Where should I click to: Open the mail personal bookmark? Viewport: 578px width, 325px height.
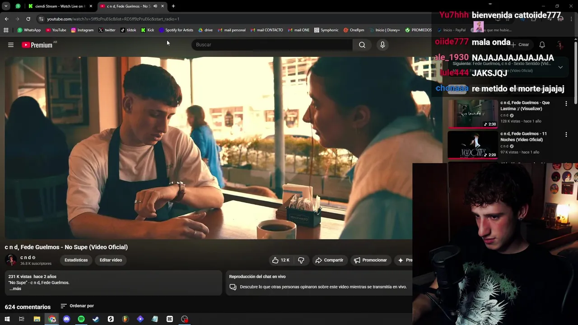point(232,30)
